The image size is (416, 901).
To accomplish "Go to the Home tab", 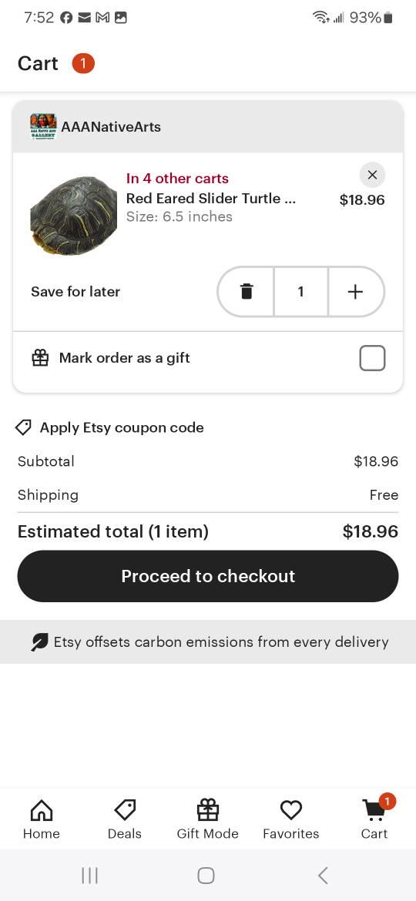I will 42,819.
